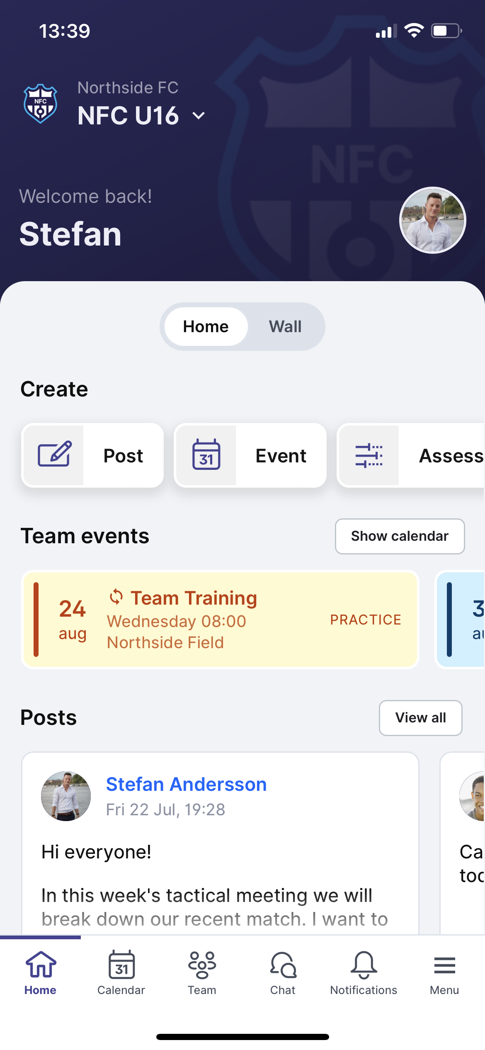Image resolution: width=485 pixels, height=1050 pixels.
Task: Tap the Post pencil compose icon
Action: (x=54, y=455)
